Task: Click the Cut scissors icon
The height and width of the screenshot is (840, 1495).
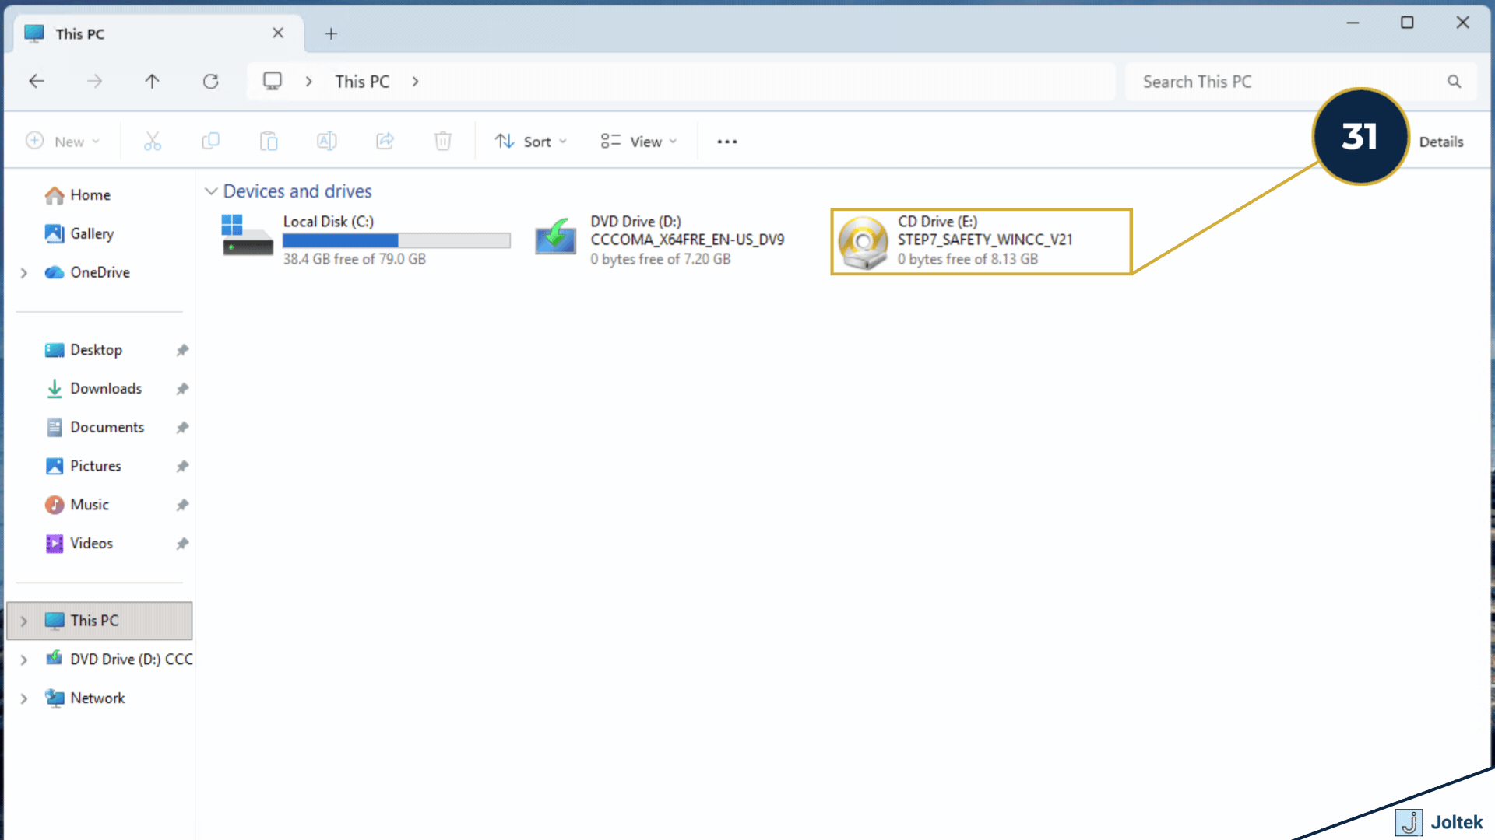Action: [153, 142]
